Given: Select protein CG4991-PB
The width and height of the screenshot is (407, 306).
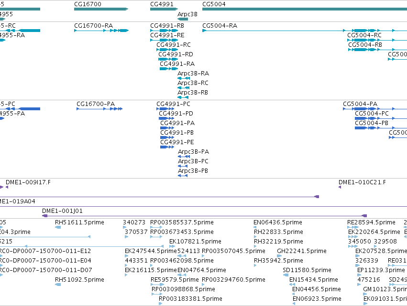Looking at the screenshot, I should point(167,137).
